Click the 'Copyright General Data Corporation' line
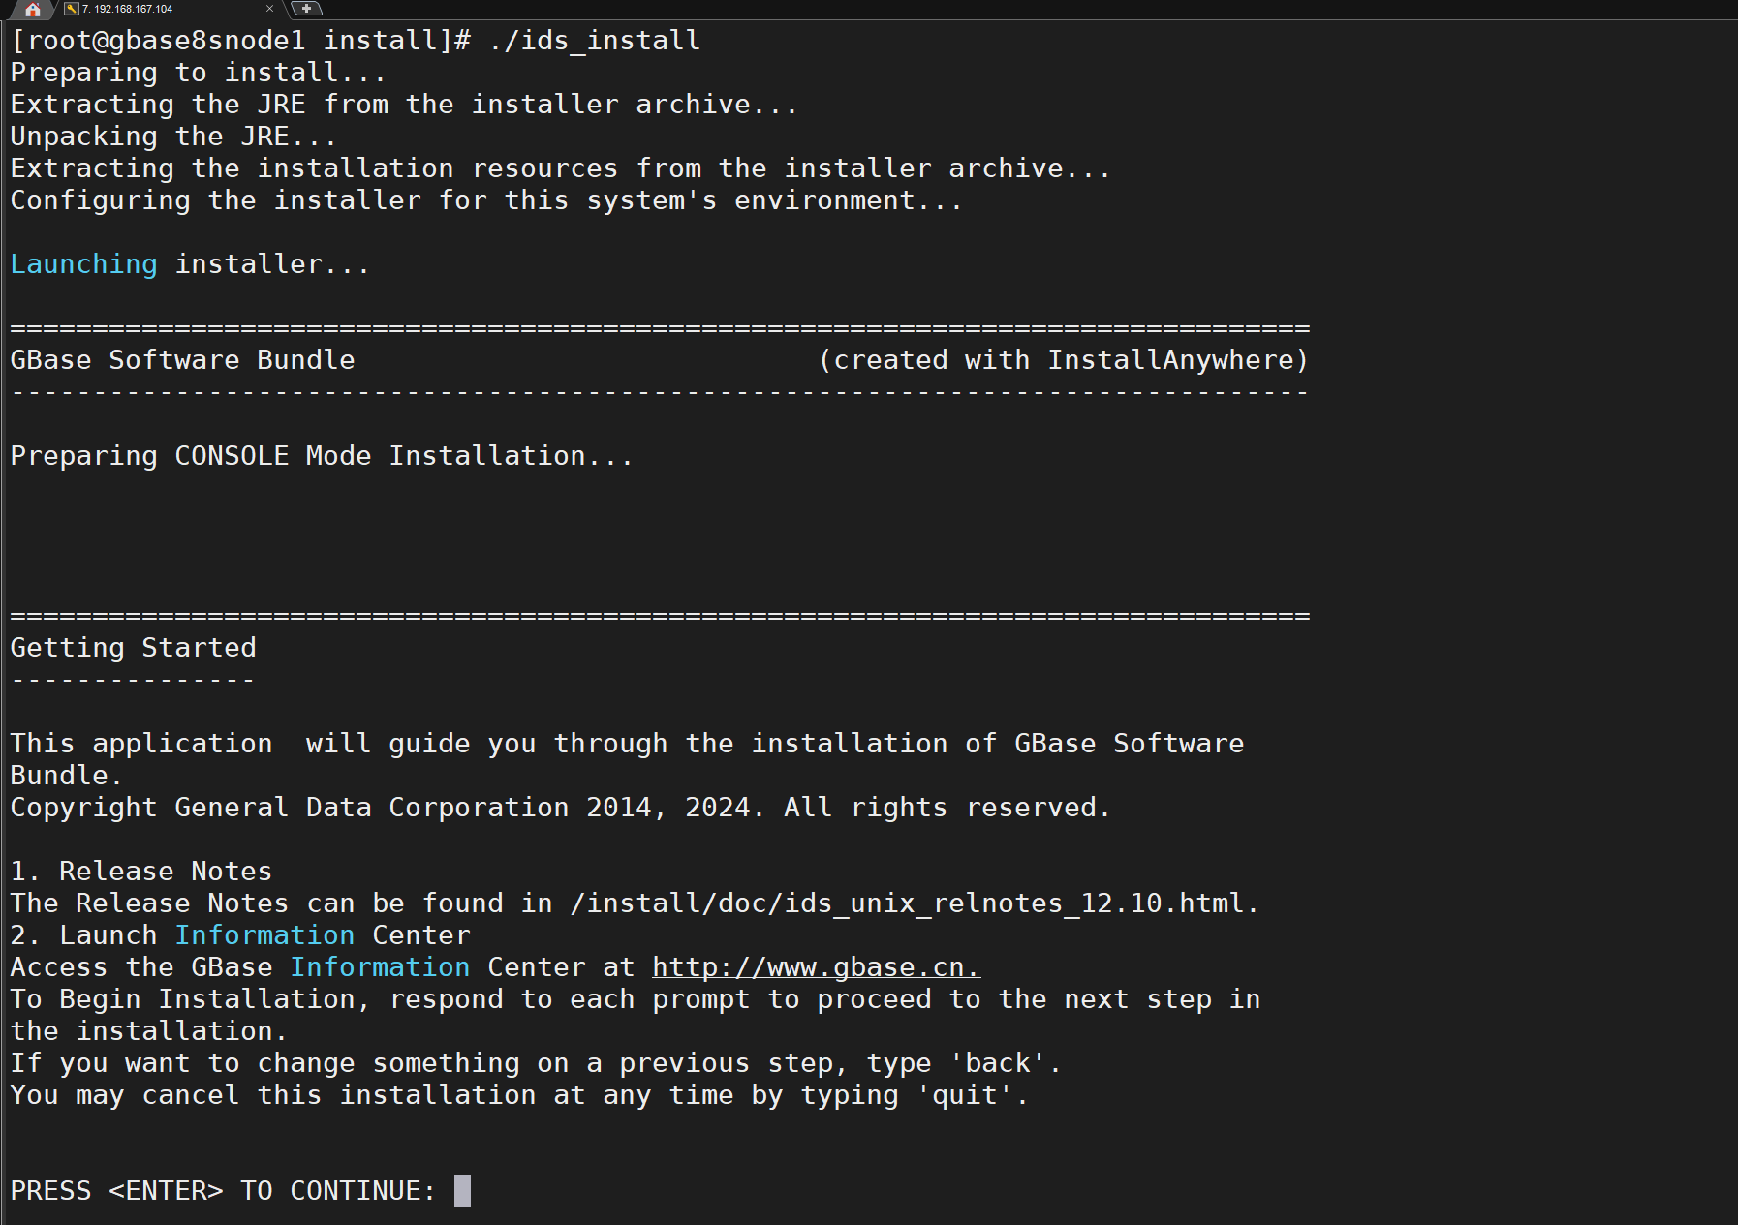Screen dimensions: 1738x1225 (x=560, y=808)
